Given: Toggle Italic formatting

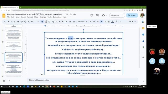Looking at the screenshot, I should pos(105,21).
